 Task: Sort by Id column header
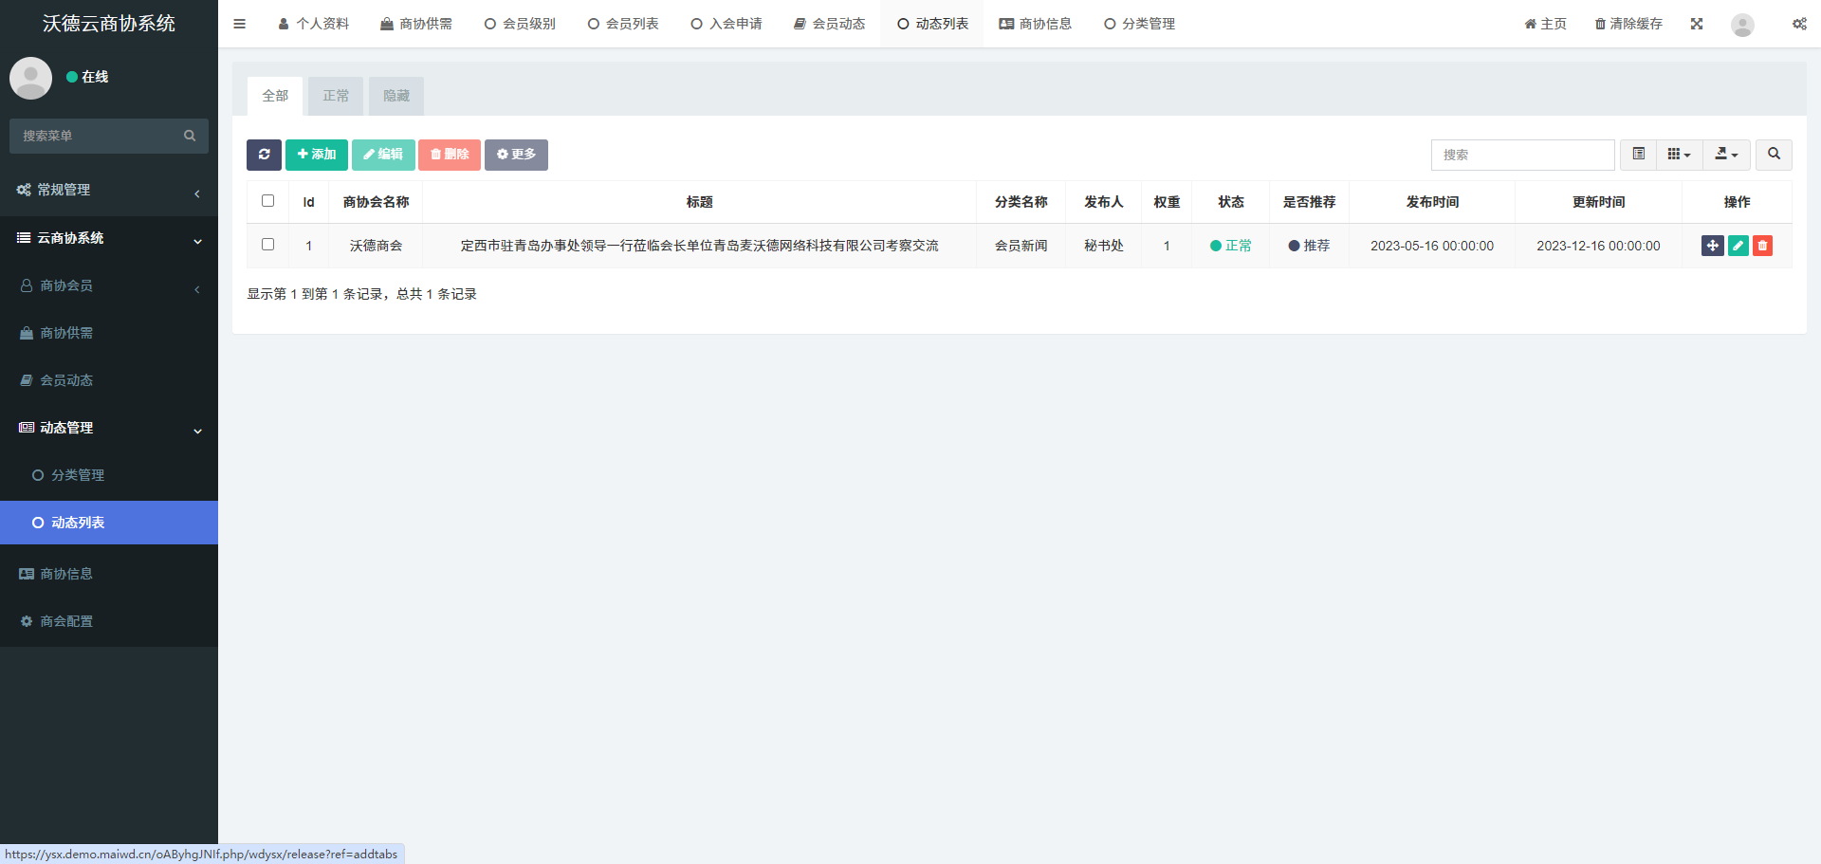pyautogui.click(x=308, y=202)
